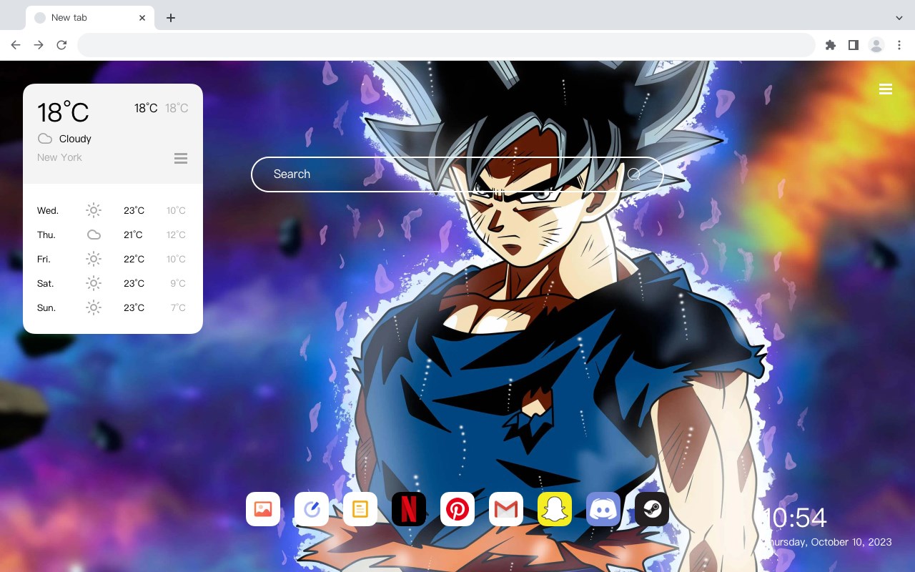Viewport: 915px width, 572px height.
Task: Open the Discord shortcut
Action: click(603, 509)
